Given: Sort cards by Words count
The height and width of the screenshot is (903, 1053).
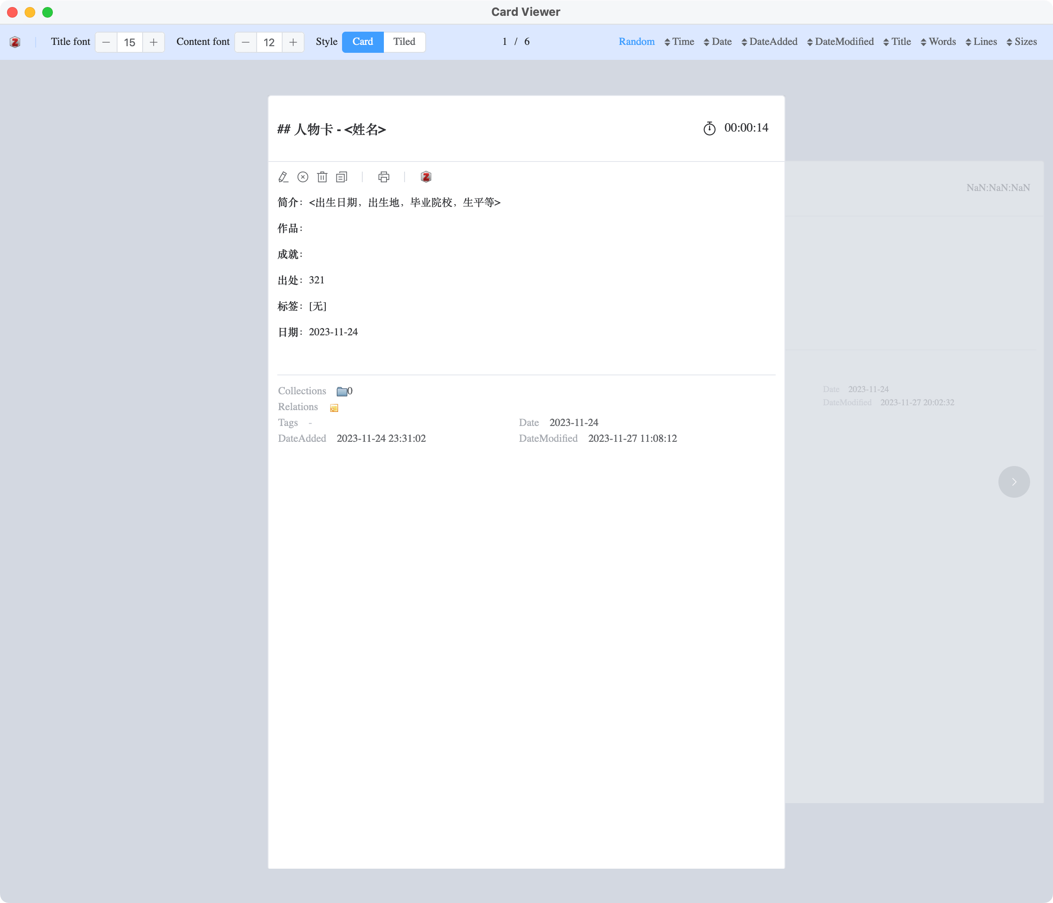Looking at the screenshot, I should [938, 42].
